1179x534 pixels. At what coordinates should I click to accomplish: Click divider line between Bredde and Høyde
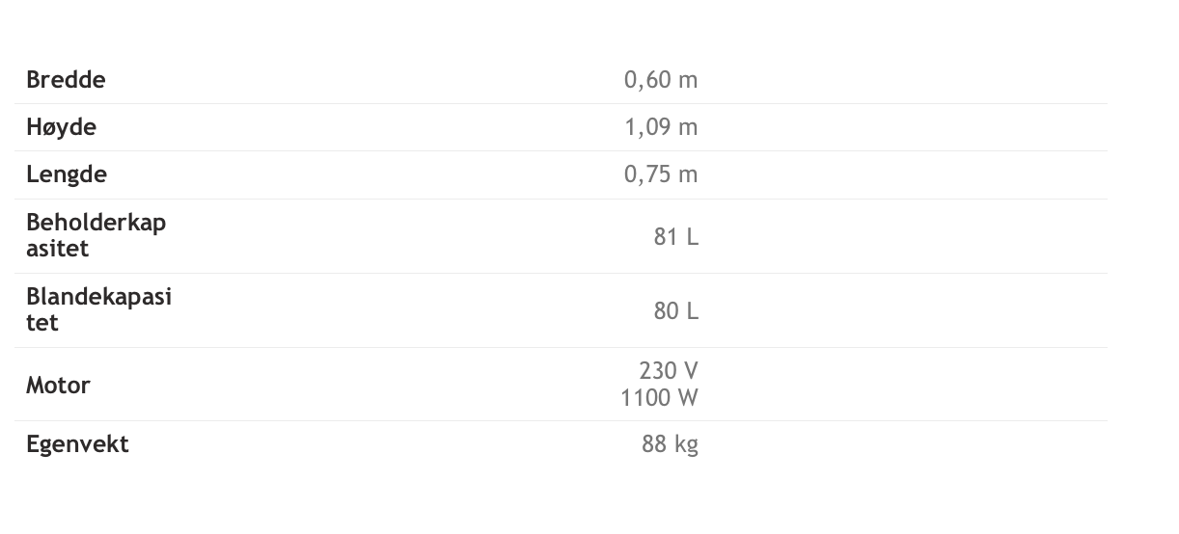[560, 103]
